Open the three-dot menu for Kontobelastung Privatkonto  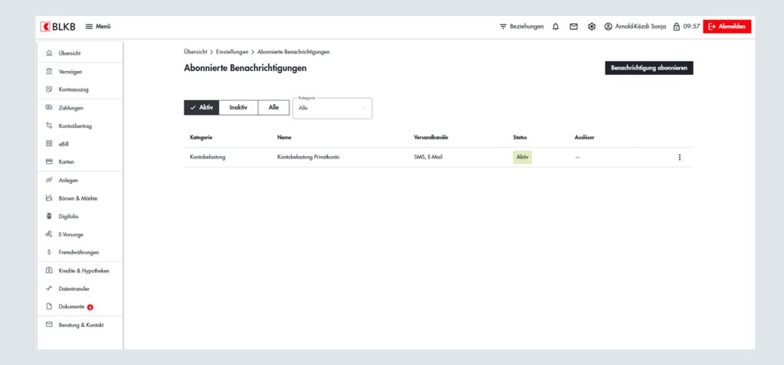coord(679,158)
